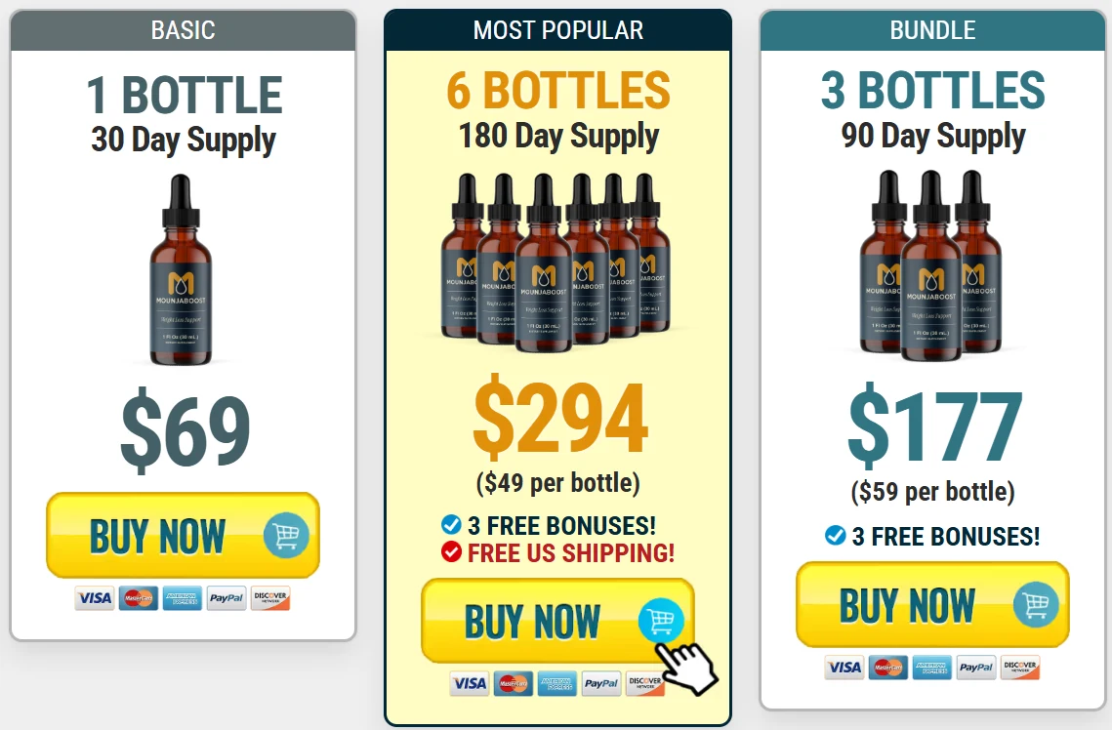
Task: Select the BUNDLE package header
Action: coord(932,30)
